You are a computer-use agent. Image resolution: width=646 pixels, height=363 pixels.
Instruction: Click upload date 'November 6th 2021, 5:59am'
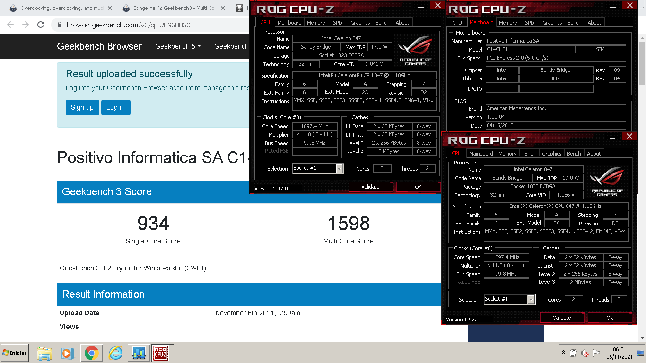(258, 313)
